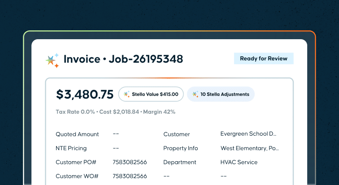This screenshot has height=185, width=339.
Task: Click the Quoted Amount empty value dashes
Action: (x=116, y=134)
